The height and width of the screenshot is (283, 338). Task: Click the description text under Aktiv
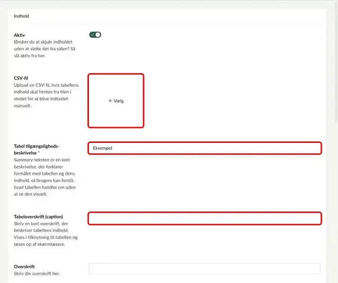pos(44,49)
